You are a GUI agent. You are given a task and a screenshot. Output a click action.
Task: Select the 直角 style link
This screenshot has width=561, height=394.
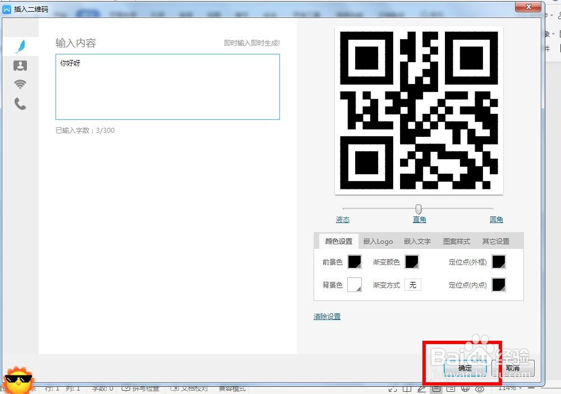[419, 220]
